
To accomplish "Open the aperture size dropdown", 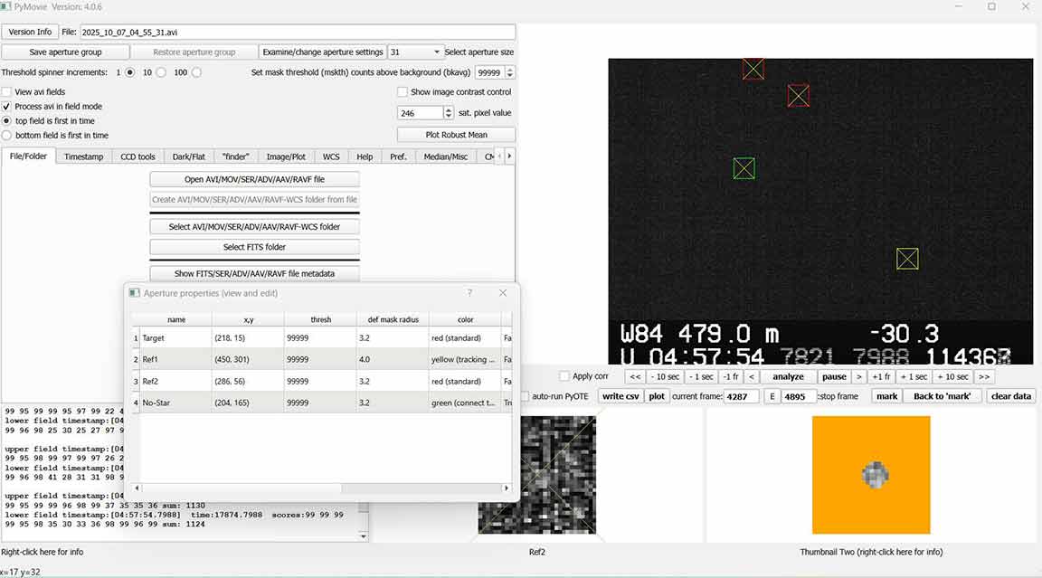I will click(415, 52).
